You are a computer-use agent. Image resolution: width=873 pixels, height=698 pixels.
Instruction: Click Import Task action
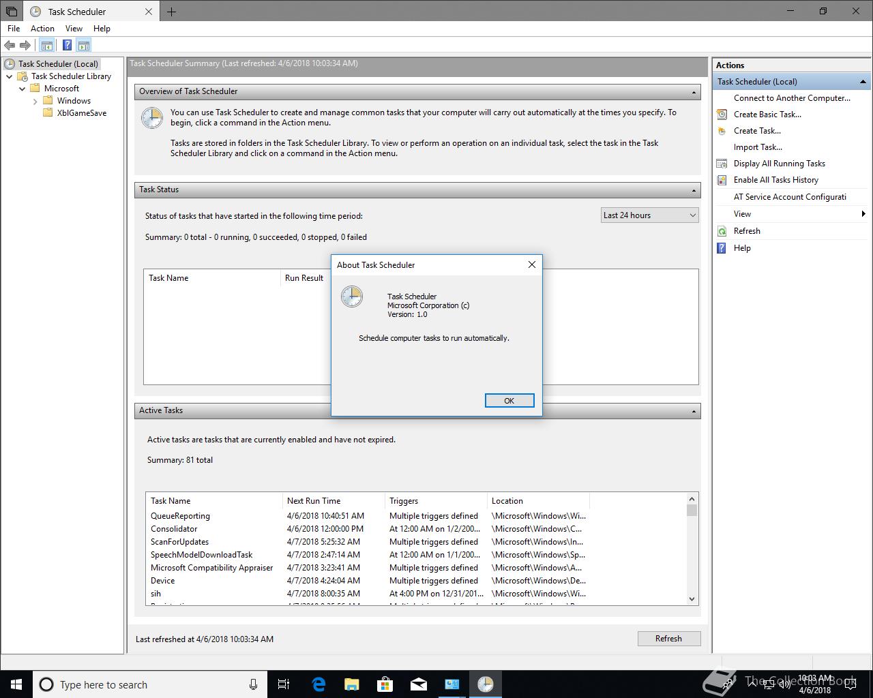coord(758,147)
